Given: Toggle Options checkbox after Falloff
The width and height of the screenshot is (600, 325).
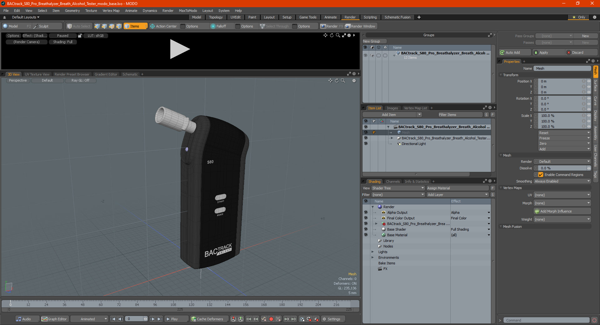Looking at the screenshot, I should (x=238, y=26).
